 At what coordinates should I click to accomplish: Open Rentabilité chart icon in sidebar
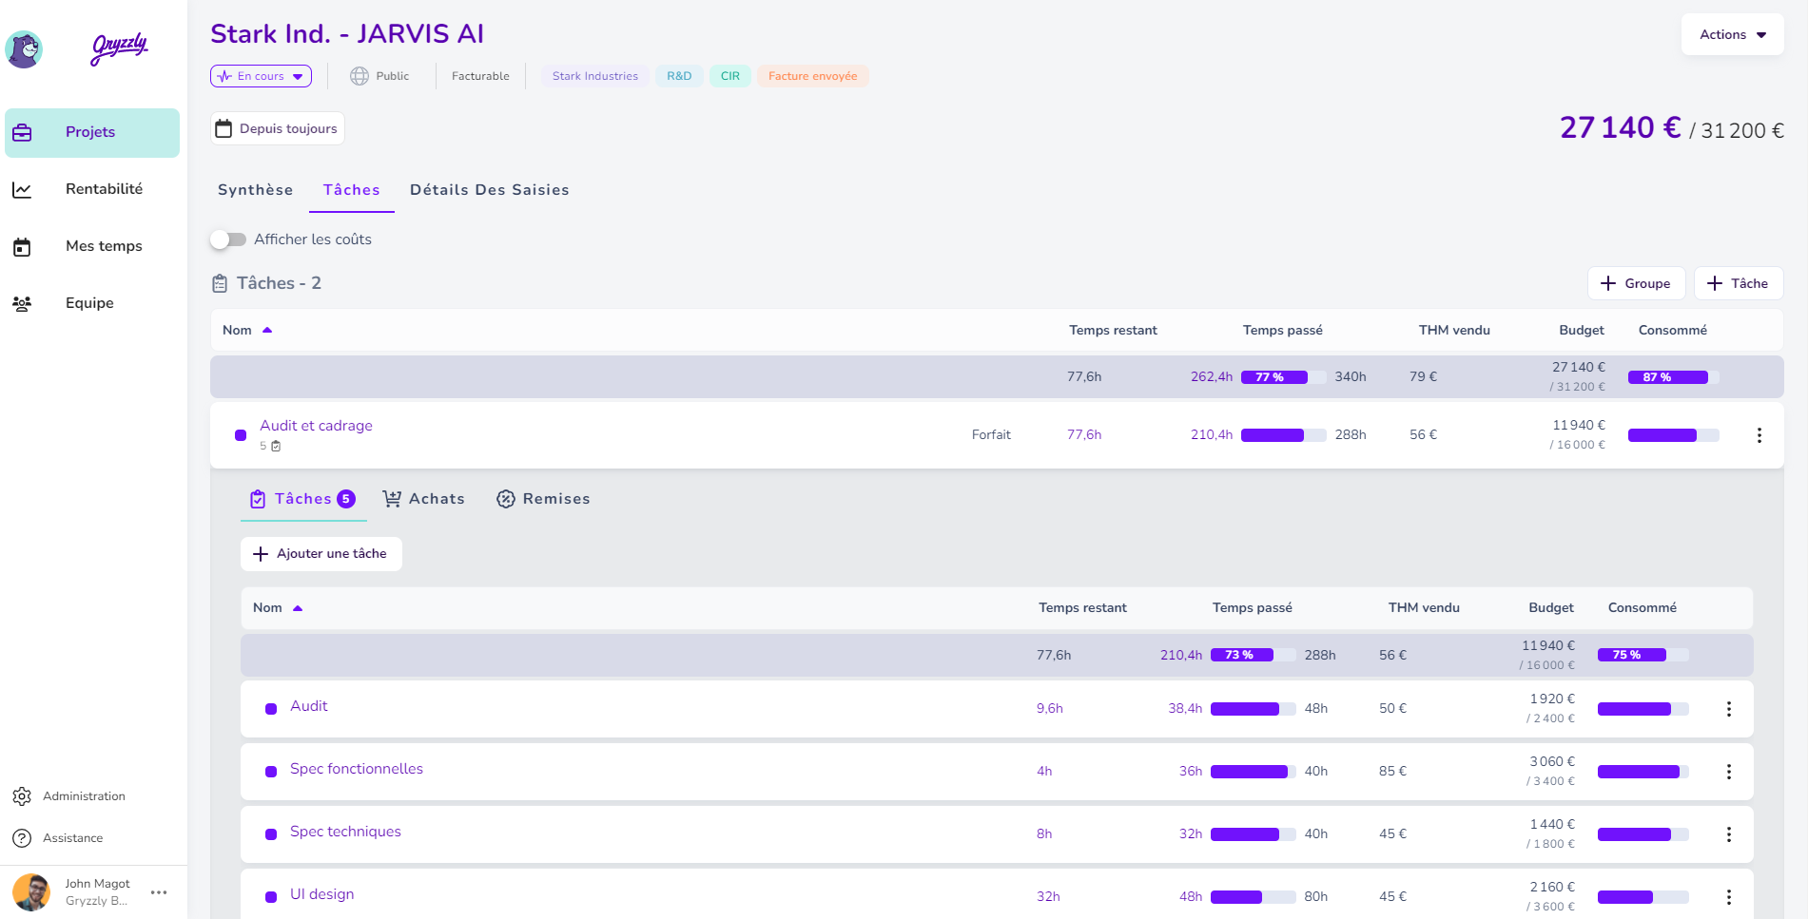(22, 190)
